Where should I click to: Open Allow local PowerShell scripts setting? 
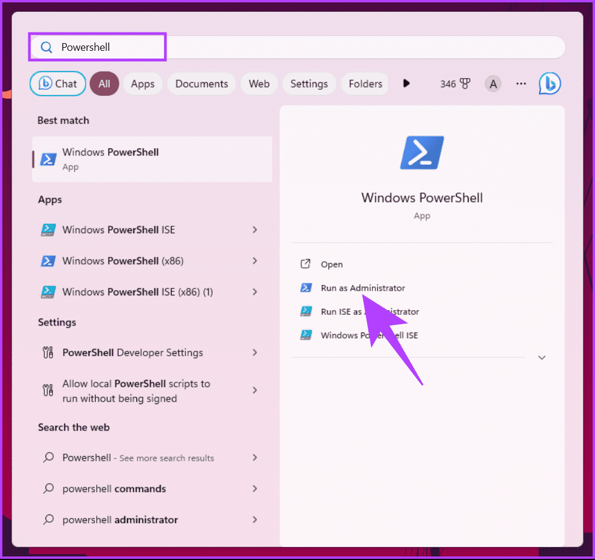[152, 390]
